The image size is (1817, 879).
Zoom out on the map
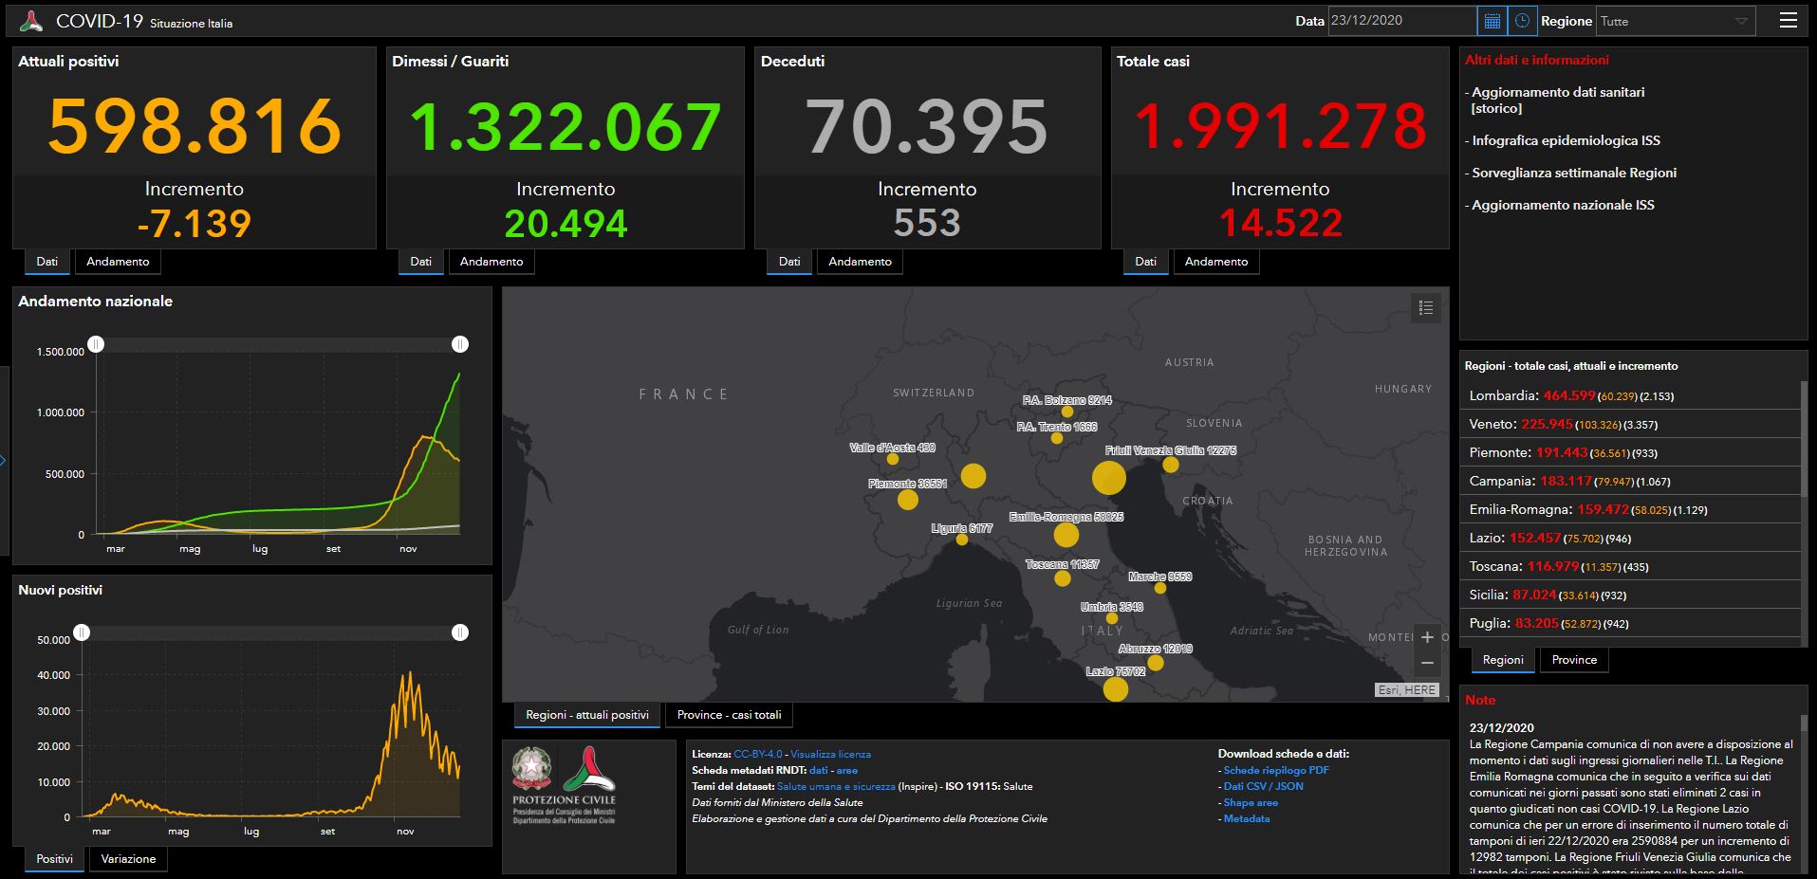[x=1427, y=663]
